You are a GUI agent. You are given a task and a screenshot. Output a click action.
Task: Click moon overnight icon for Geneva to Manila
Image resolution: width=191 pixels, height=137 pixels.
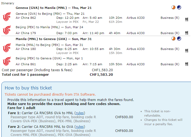click(x=179, y=8)
